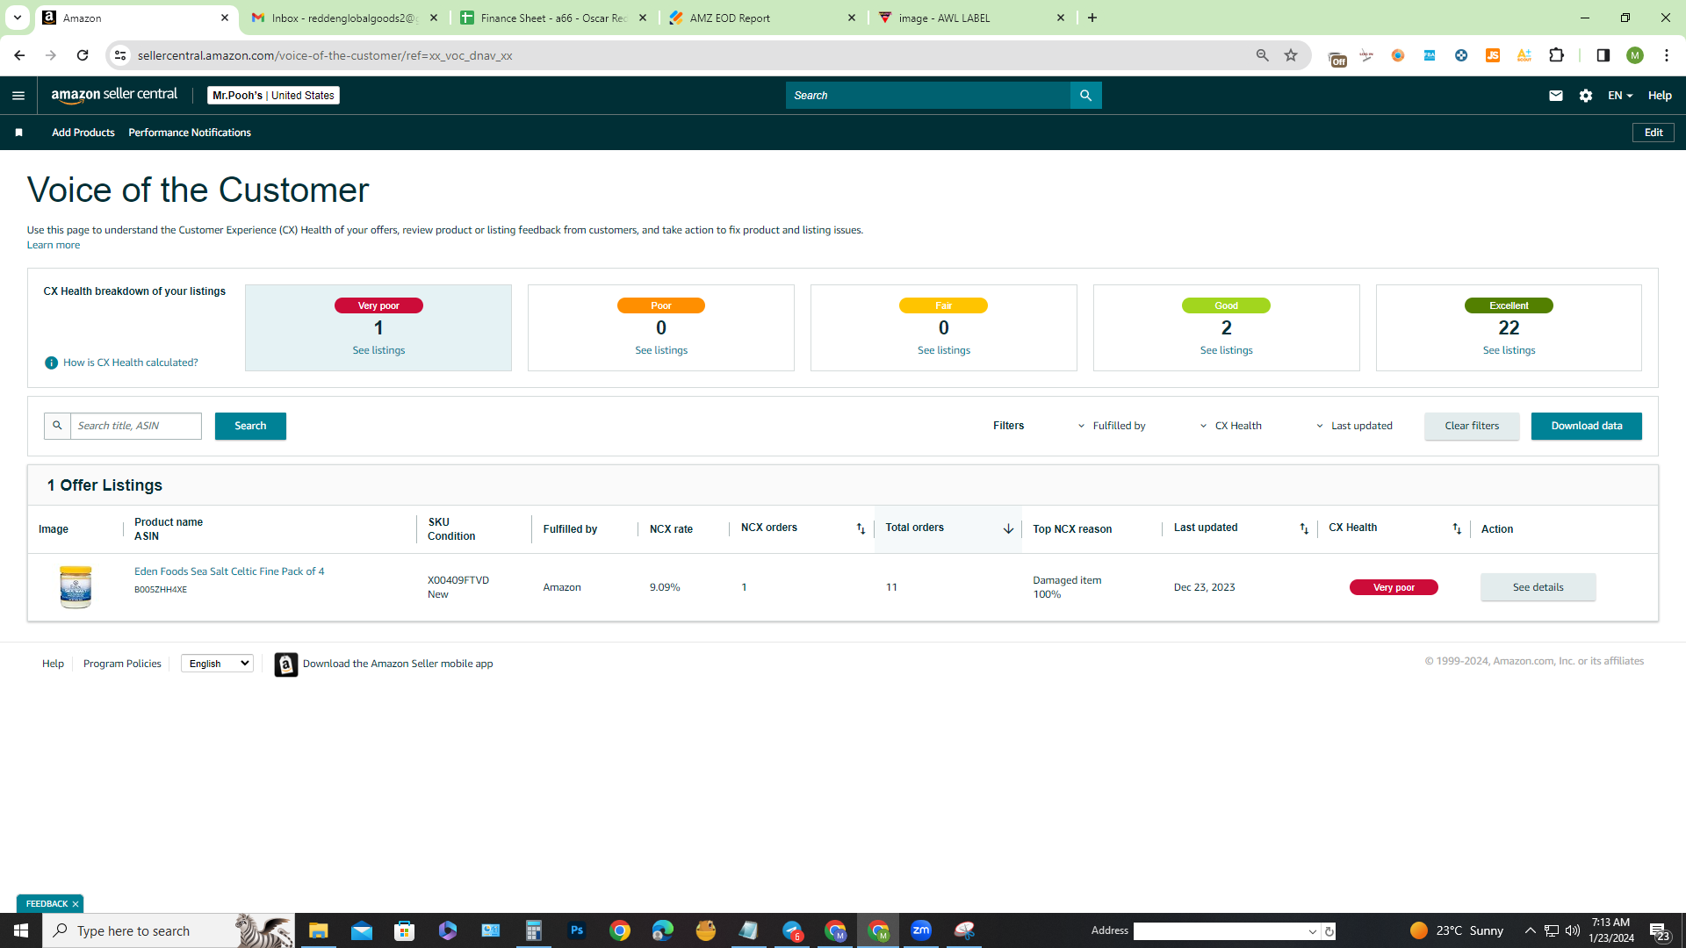
Task: Switch to the Finance Sheet tab
Action: [553, 18]
